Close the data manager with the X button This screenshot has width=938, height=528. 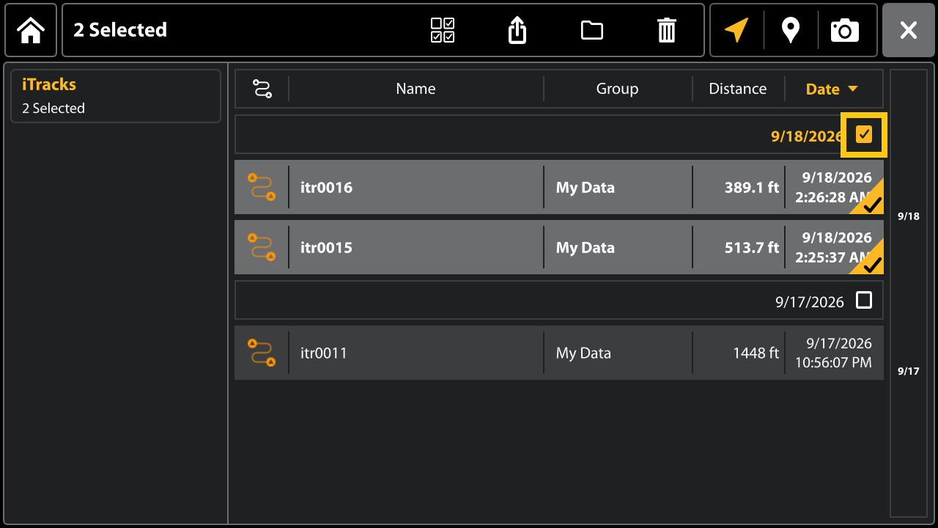(909, 30)
